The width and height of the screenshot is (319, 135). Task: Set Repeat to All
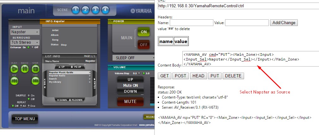pos(21,106)
